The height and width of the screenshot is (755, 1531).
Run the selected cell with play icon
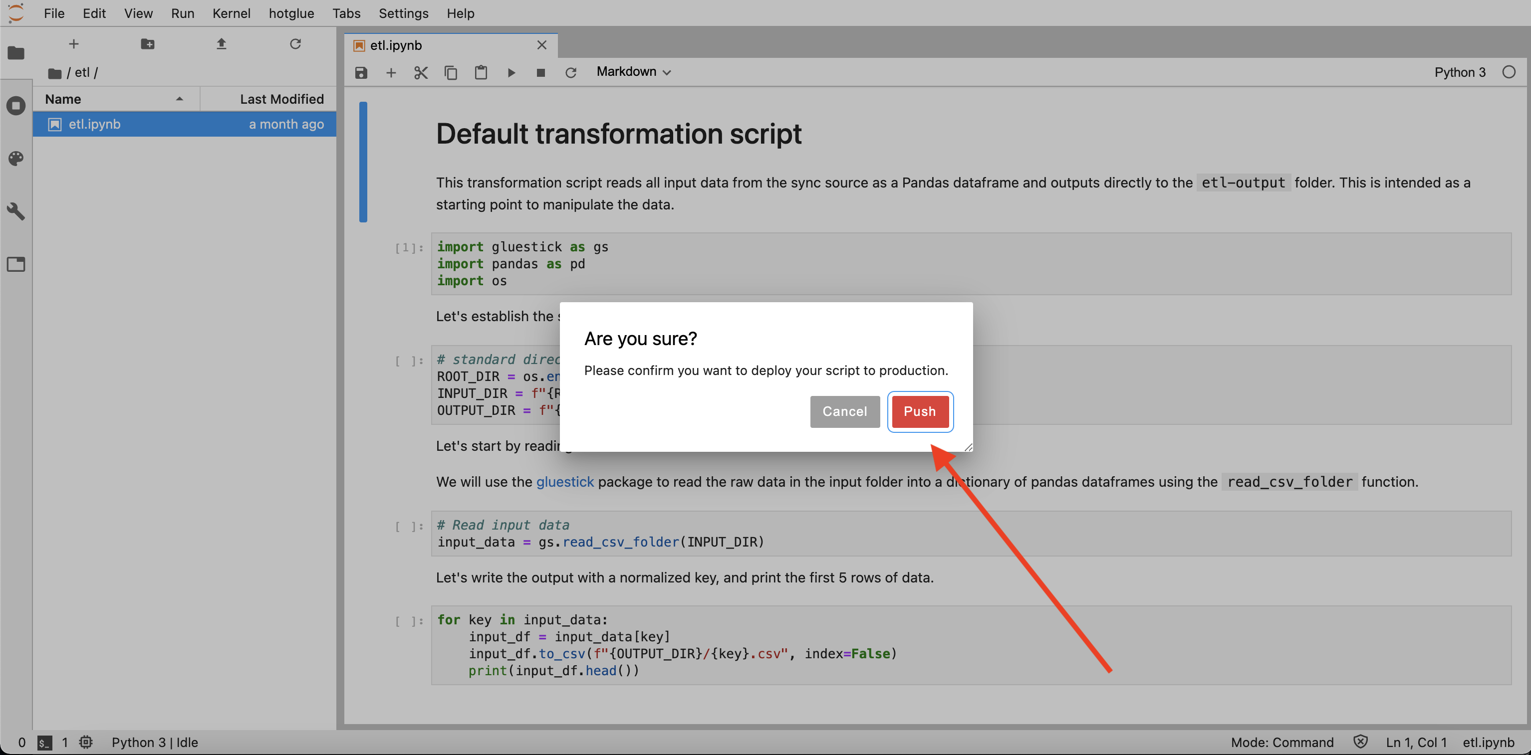tap(511, 72)
